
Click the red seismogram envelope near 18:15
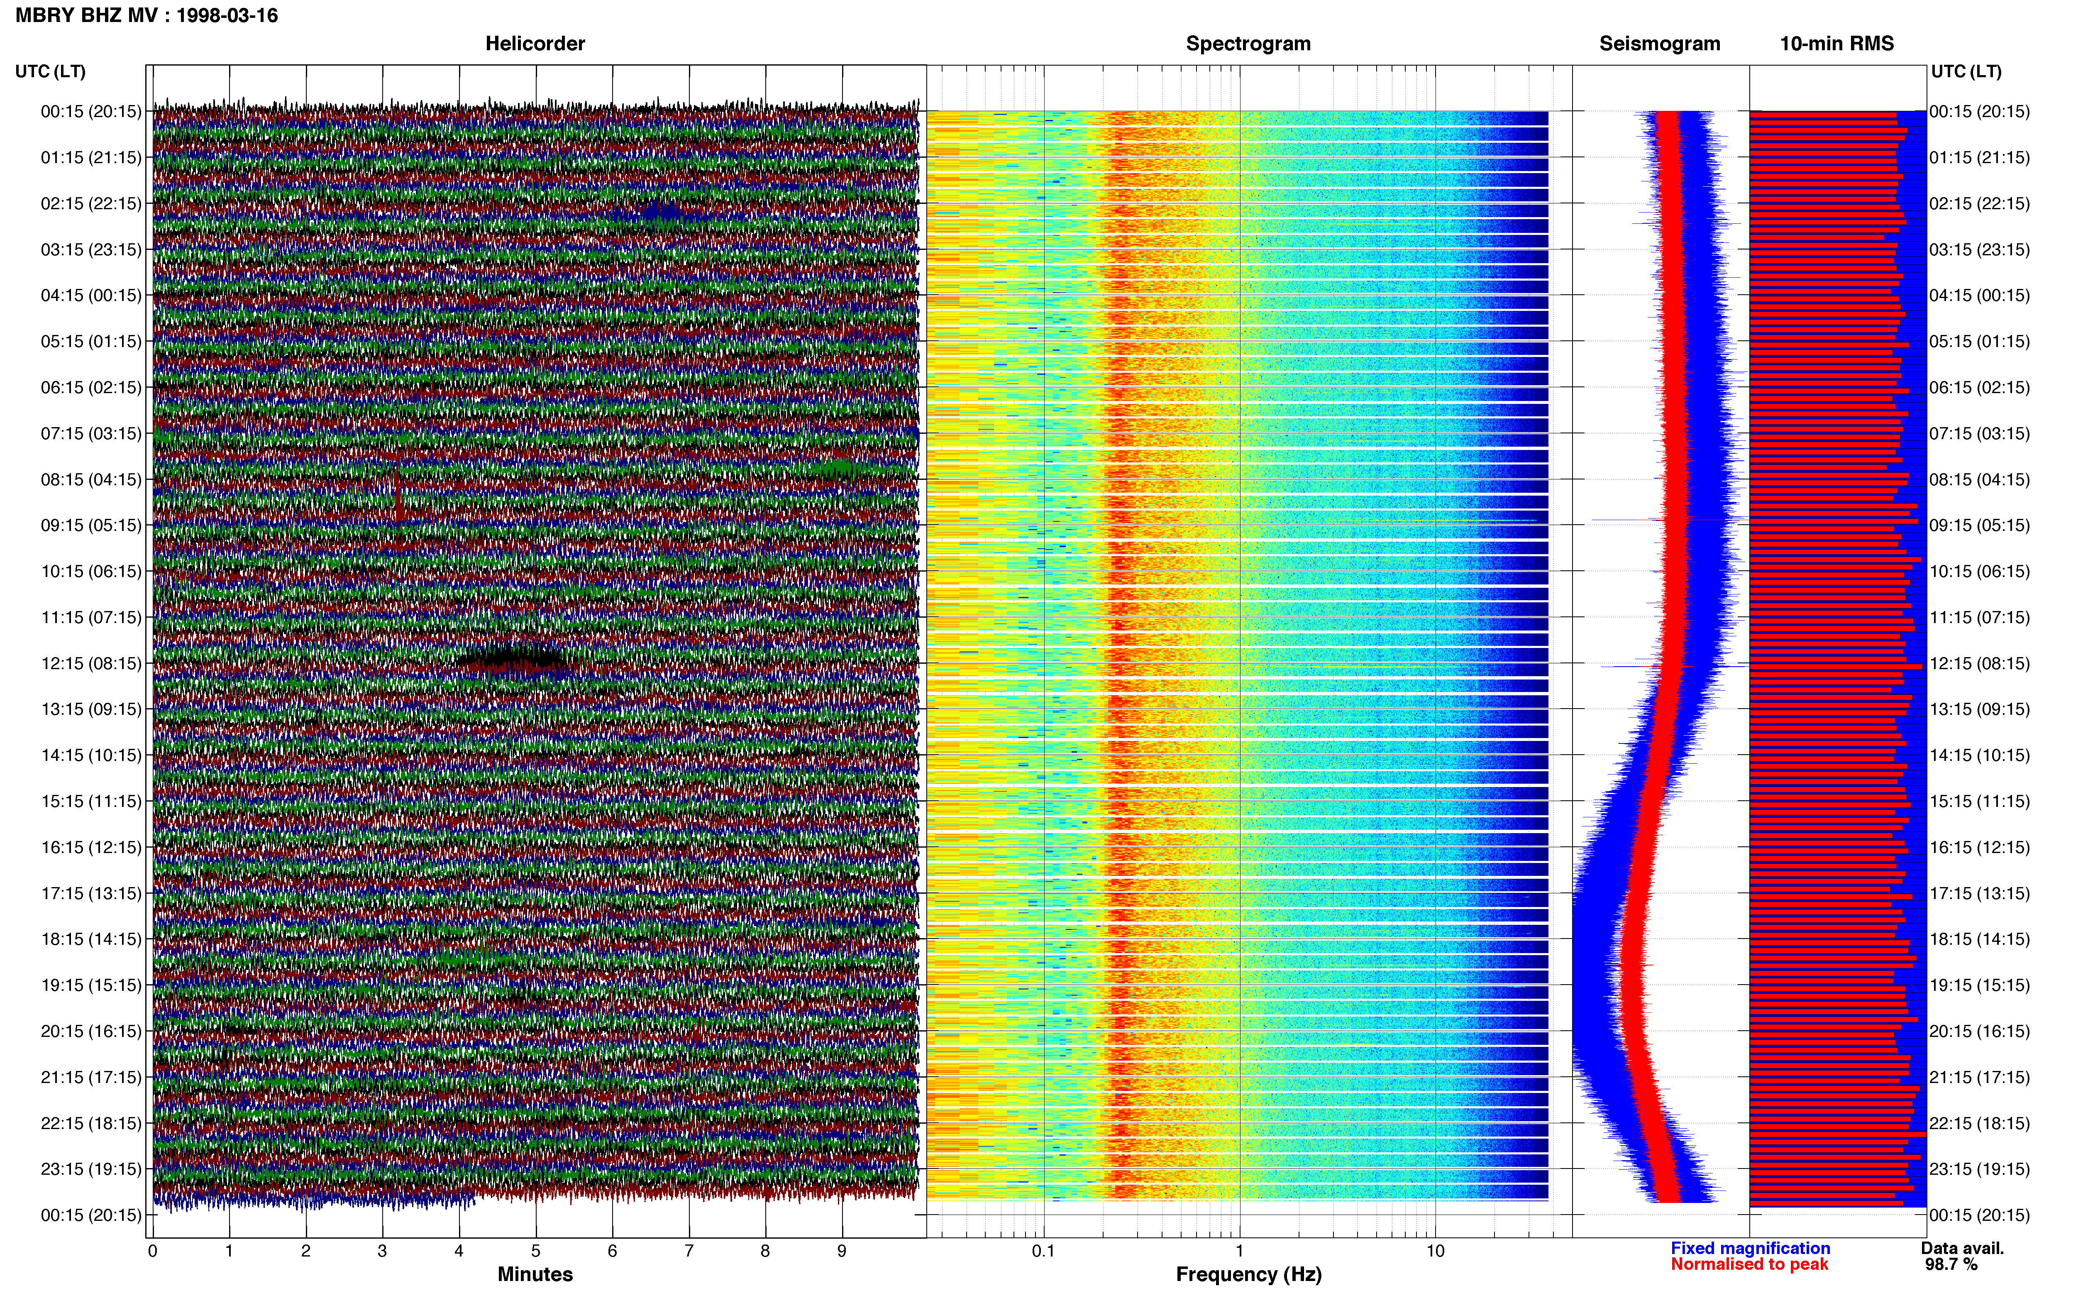tap(1631, 939)
